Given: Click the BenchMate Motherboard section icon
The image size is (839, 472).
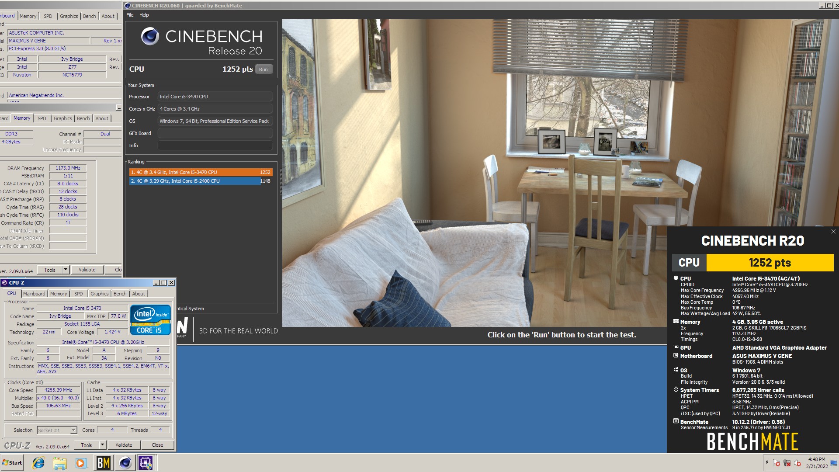Looking at the screenshot, I should [676, 355].
